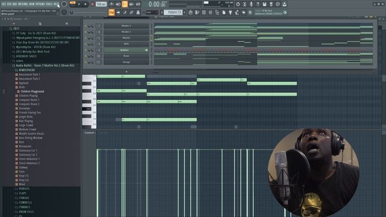
Task: Open the plugin picker plug icon
Action: pos(230,12)
